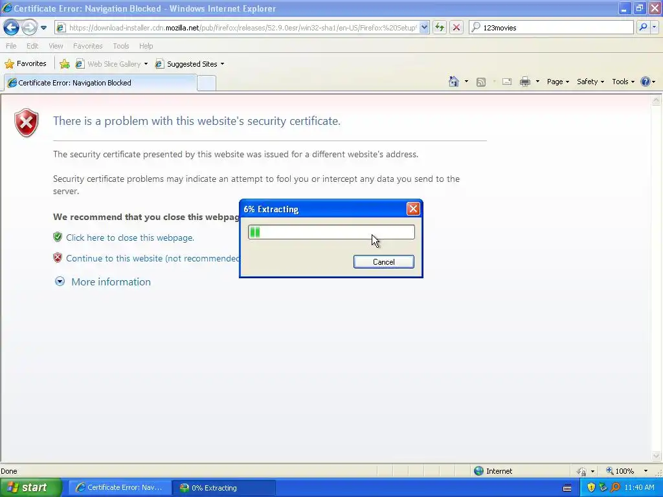Open the Page command menu
Screen dimensions: 663x497
558,82
